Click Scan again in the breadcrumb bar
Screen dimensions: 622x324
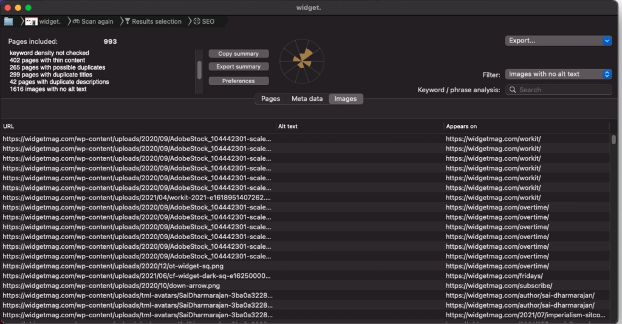click(93, 21)
